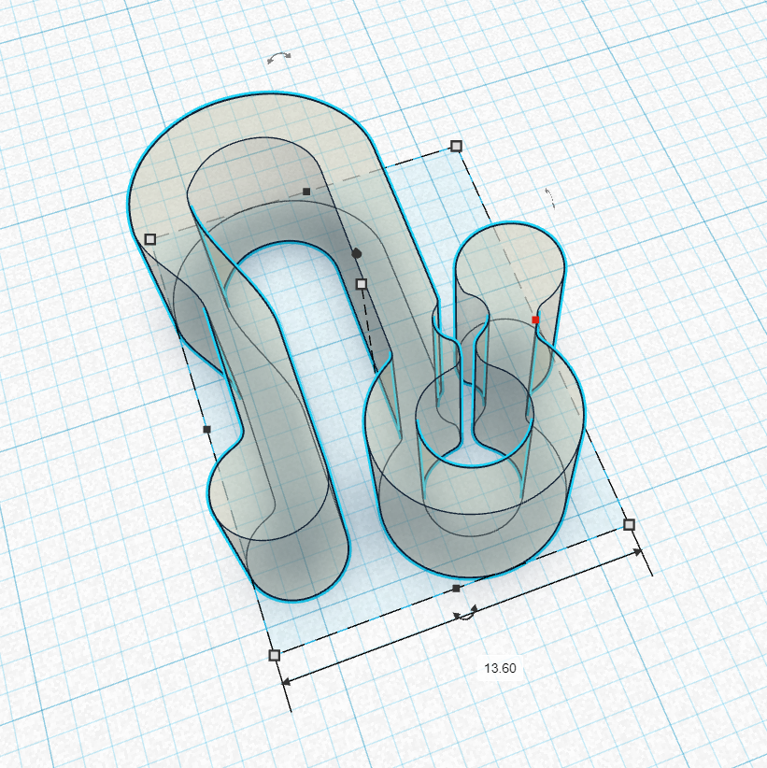The image size is (767, 768).
Task: Select the white corner handle on the arch's left edge
Action: tap(150, 239)
